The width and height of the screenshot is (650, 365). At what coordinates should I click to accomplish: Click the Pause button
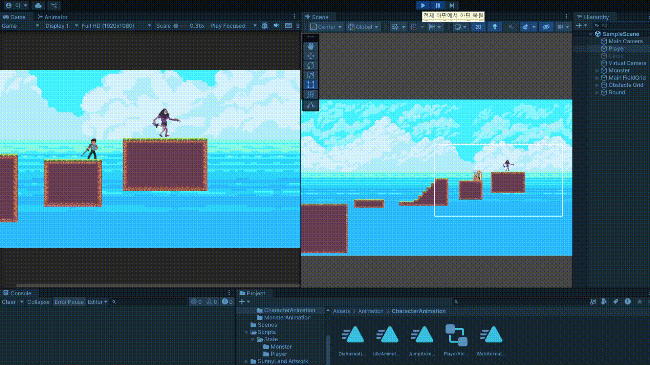point(437,5)
